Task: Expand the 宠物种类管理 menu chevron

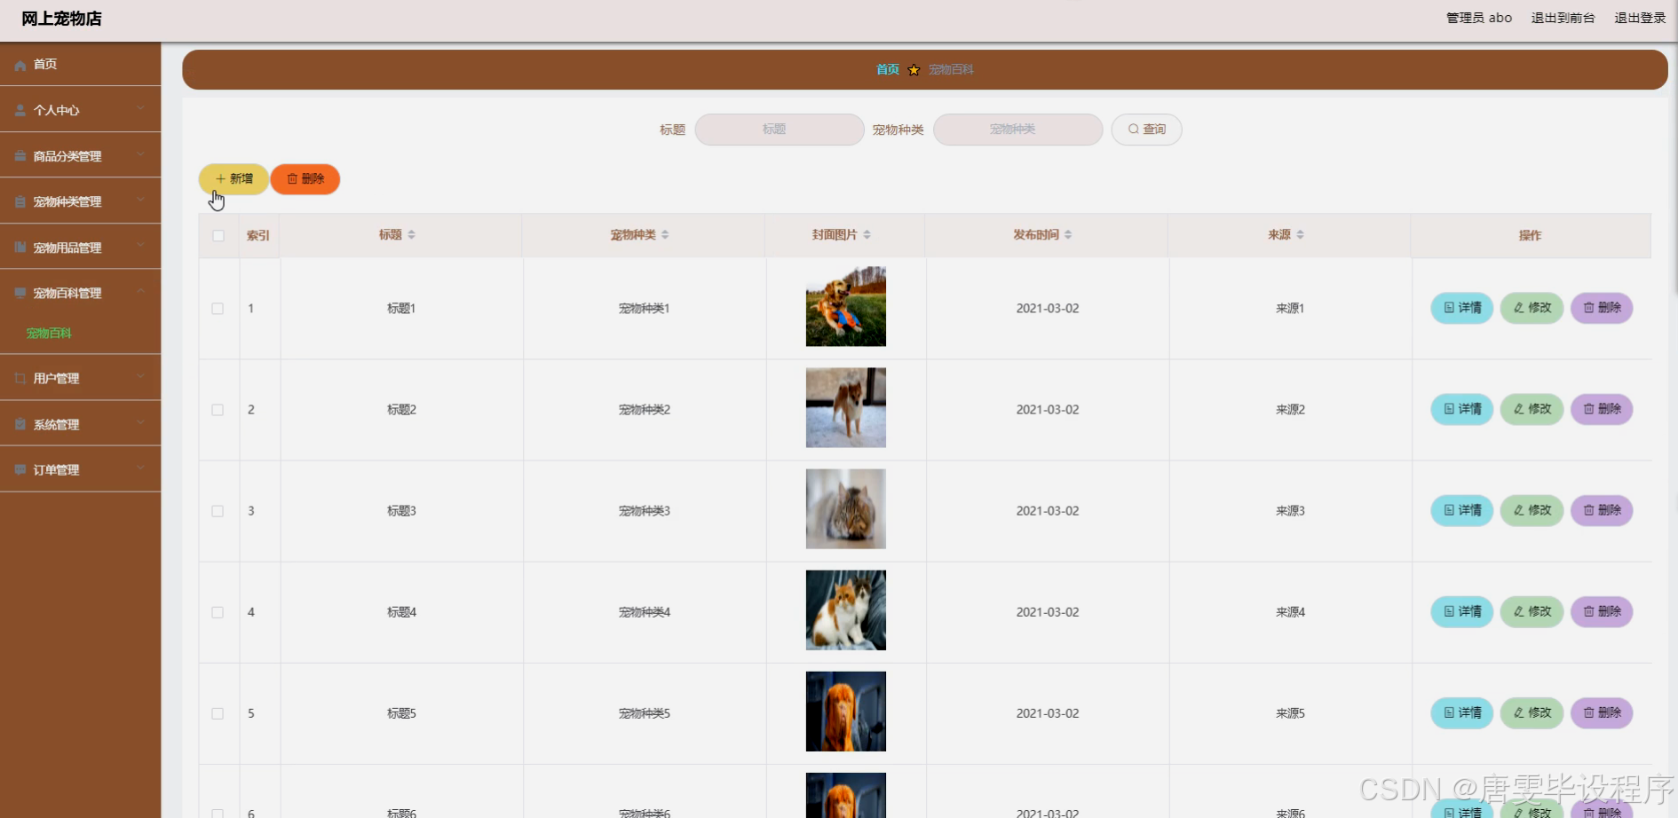Action: pyautogui.click(x=140, y=201)
